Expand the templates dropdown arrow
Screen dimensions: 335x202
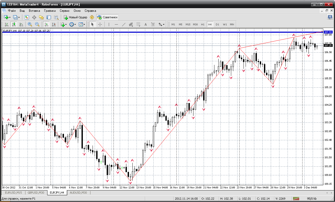[84, 24]
